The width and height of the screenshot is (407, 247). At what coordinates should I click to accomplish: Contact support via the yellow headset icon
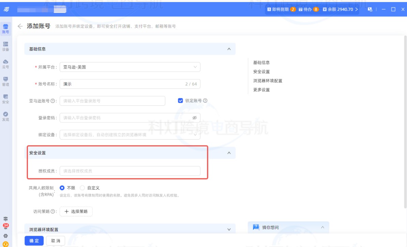tap(5, 244)
